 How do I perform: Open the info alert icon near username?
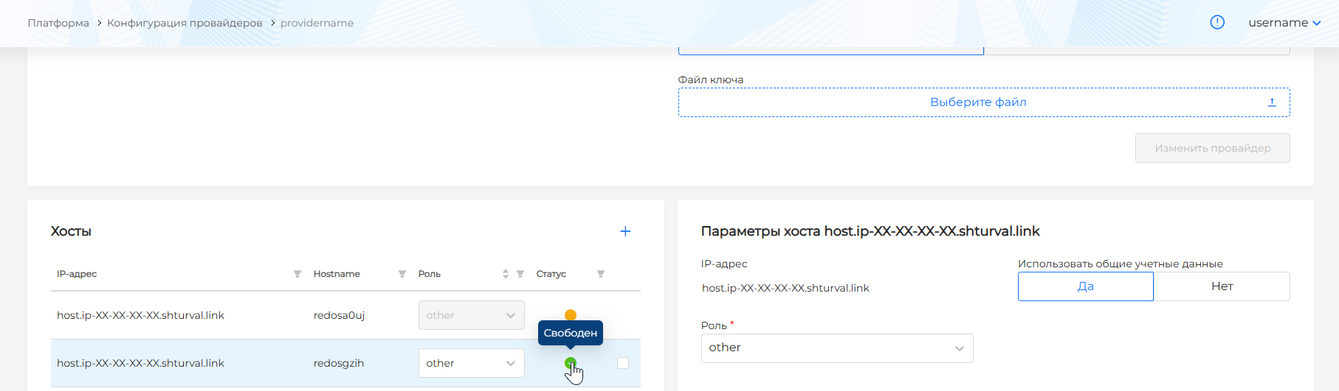[1217, 22]
